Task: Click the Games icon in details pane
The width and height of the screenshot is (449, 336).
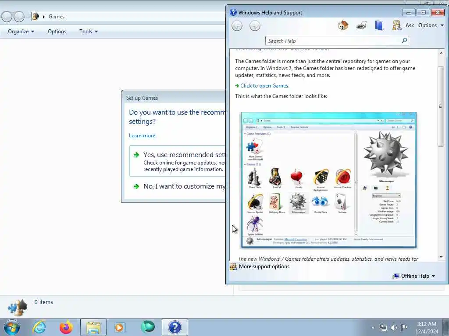Action: (x=18, y=308)
